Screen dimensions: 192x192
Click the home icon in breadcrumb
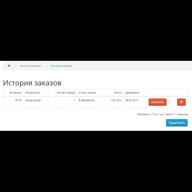point(9,66)
